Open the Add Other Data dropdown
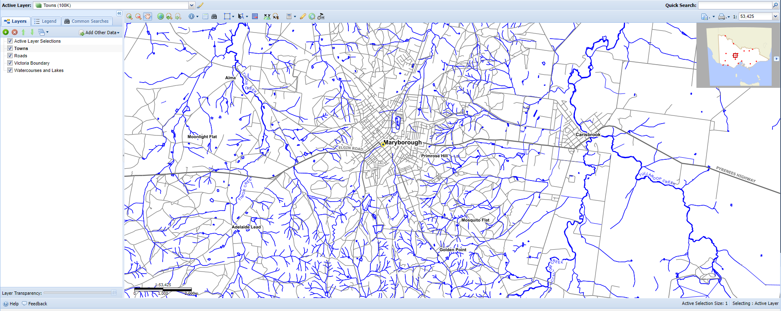Viewport: 781px width, 311px height. pyautogui.click(x=100, y=33)
